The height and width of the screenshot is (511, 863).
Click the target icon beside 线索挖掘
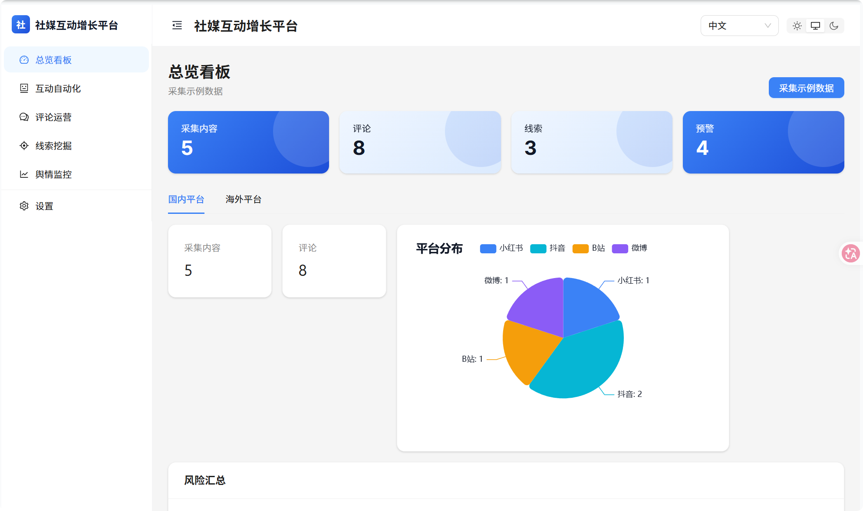click(x=24, y=146)
